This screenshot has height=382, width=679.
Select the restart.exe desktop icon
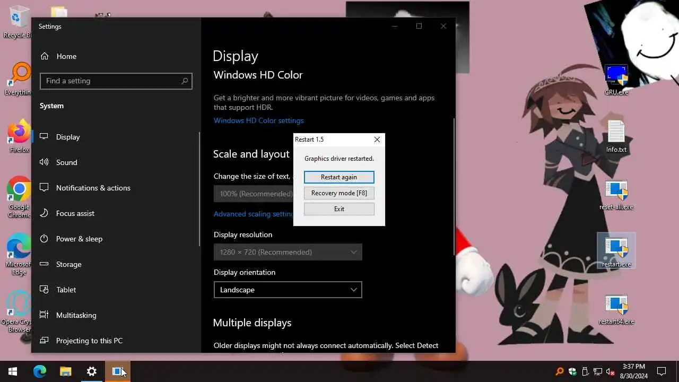(x=616, y=251)
